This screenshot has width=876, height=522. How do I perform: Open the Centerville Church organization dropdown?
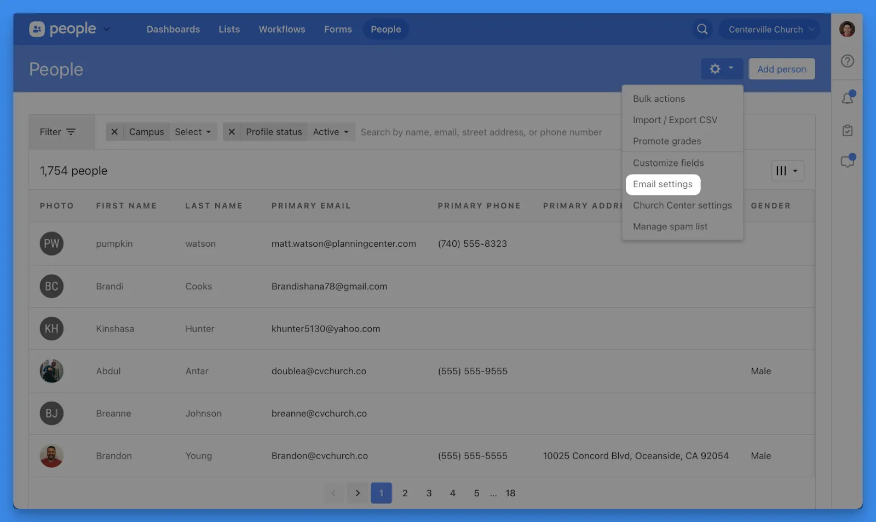[x=770, y=30]
